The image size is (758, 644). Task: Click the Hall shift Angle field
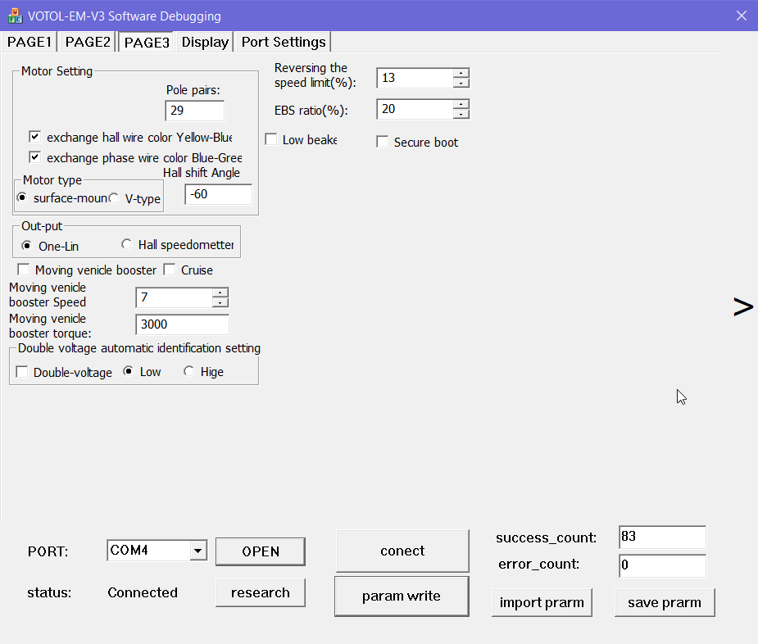coord(218,194)
